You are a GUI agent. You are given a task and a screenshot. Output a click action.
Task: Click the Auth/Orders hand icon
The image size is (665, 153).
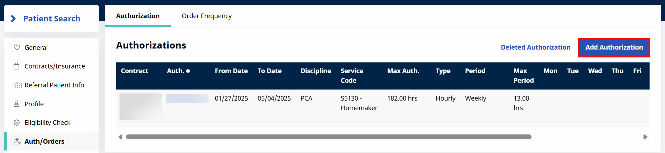click(17, 141)
